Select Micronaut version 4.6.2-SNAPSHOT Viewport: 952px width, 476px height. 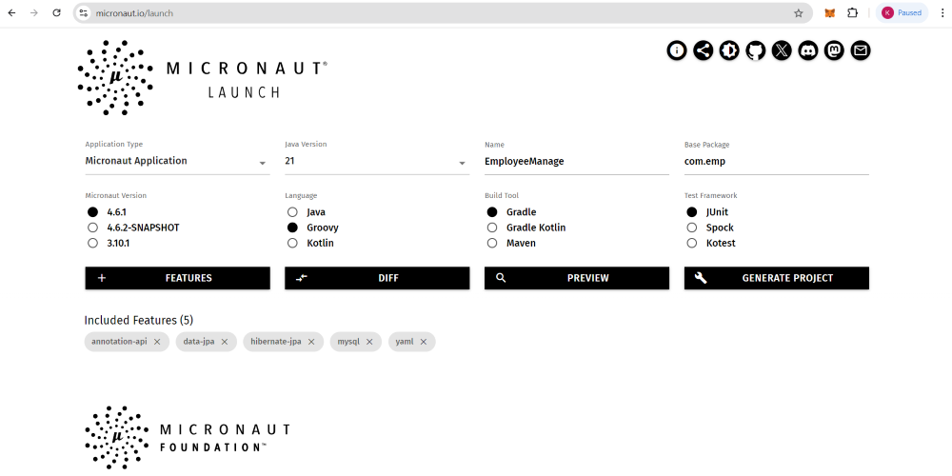pyautogui.click(x=92, y=228)
